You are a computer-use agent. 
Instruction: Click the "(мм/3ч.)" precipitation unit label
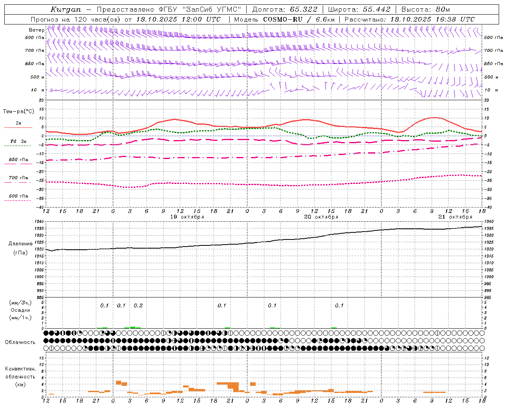coord(20,303)
